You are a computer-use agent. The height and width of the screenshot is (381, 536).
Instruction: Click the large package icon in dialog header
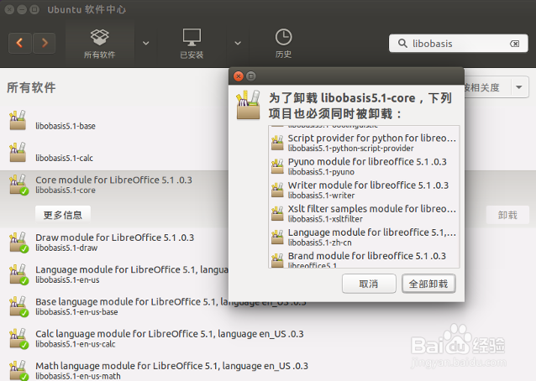248,105
